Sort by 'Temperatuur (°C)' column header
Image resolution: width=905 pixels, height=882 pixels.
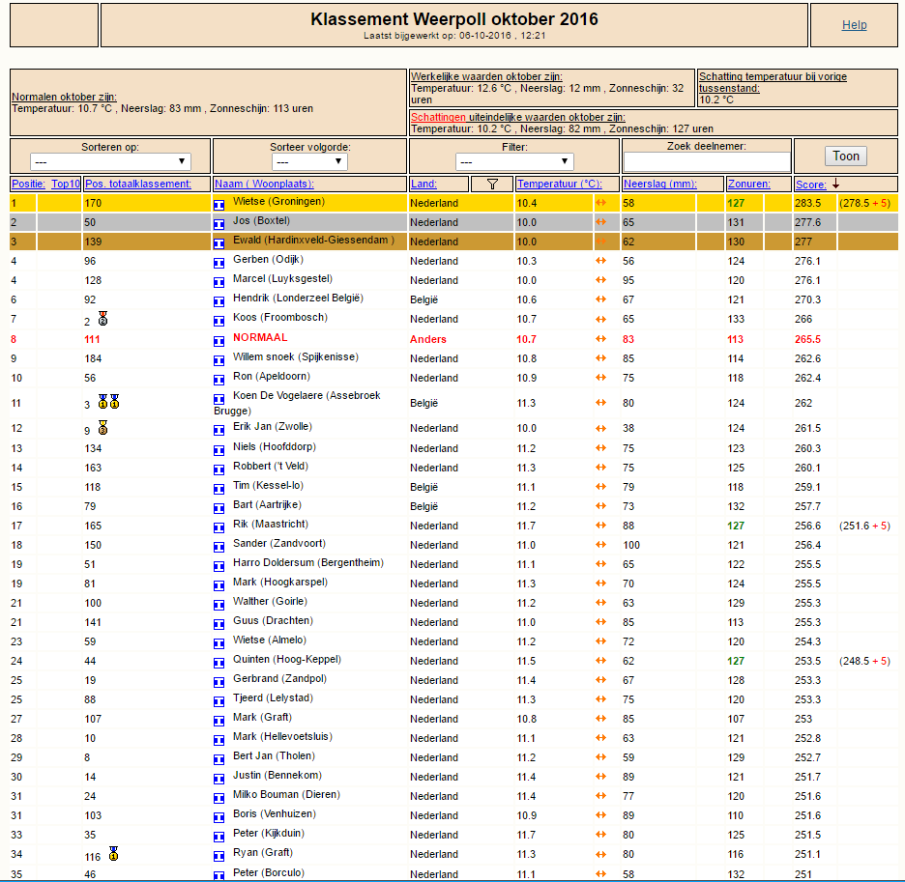click(559, 184)
